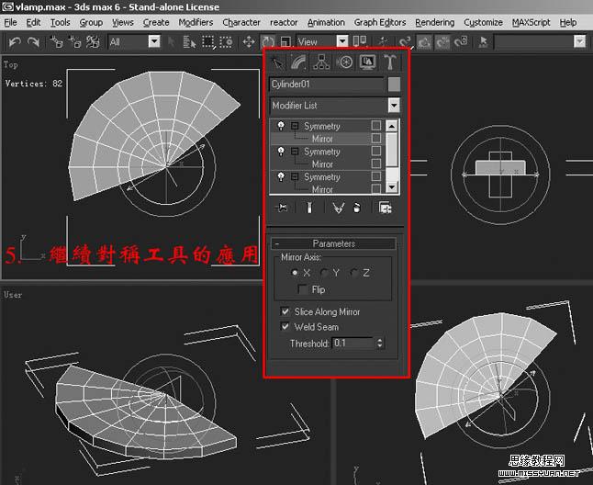Collapse the Parameters rollout header
This screenshot has width=593, height=485.
pyautogui.click(x=333, y=243)
